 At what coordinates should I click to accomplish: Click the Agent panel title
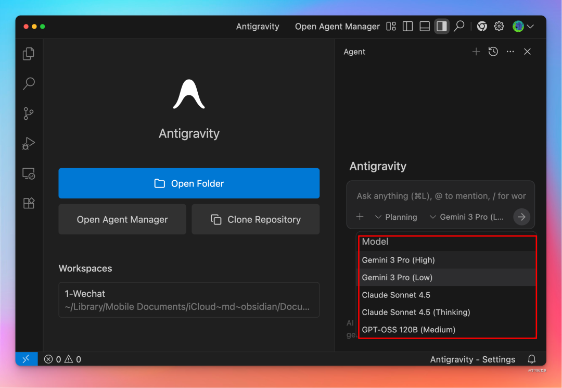[x=354, y=52]
